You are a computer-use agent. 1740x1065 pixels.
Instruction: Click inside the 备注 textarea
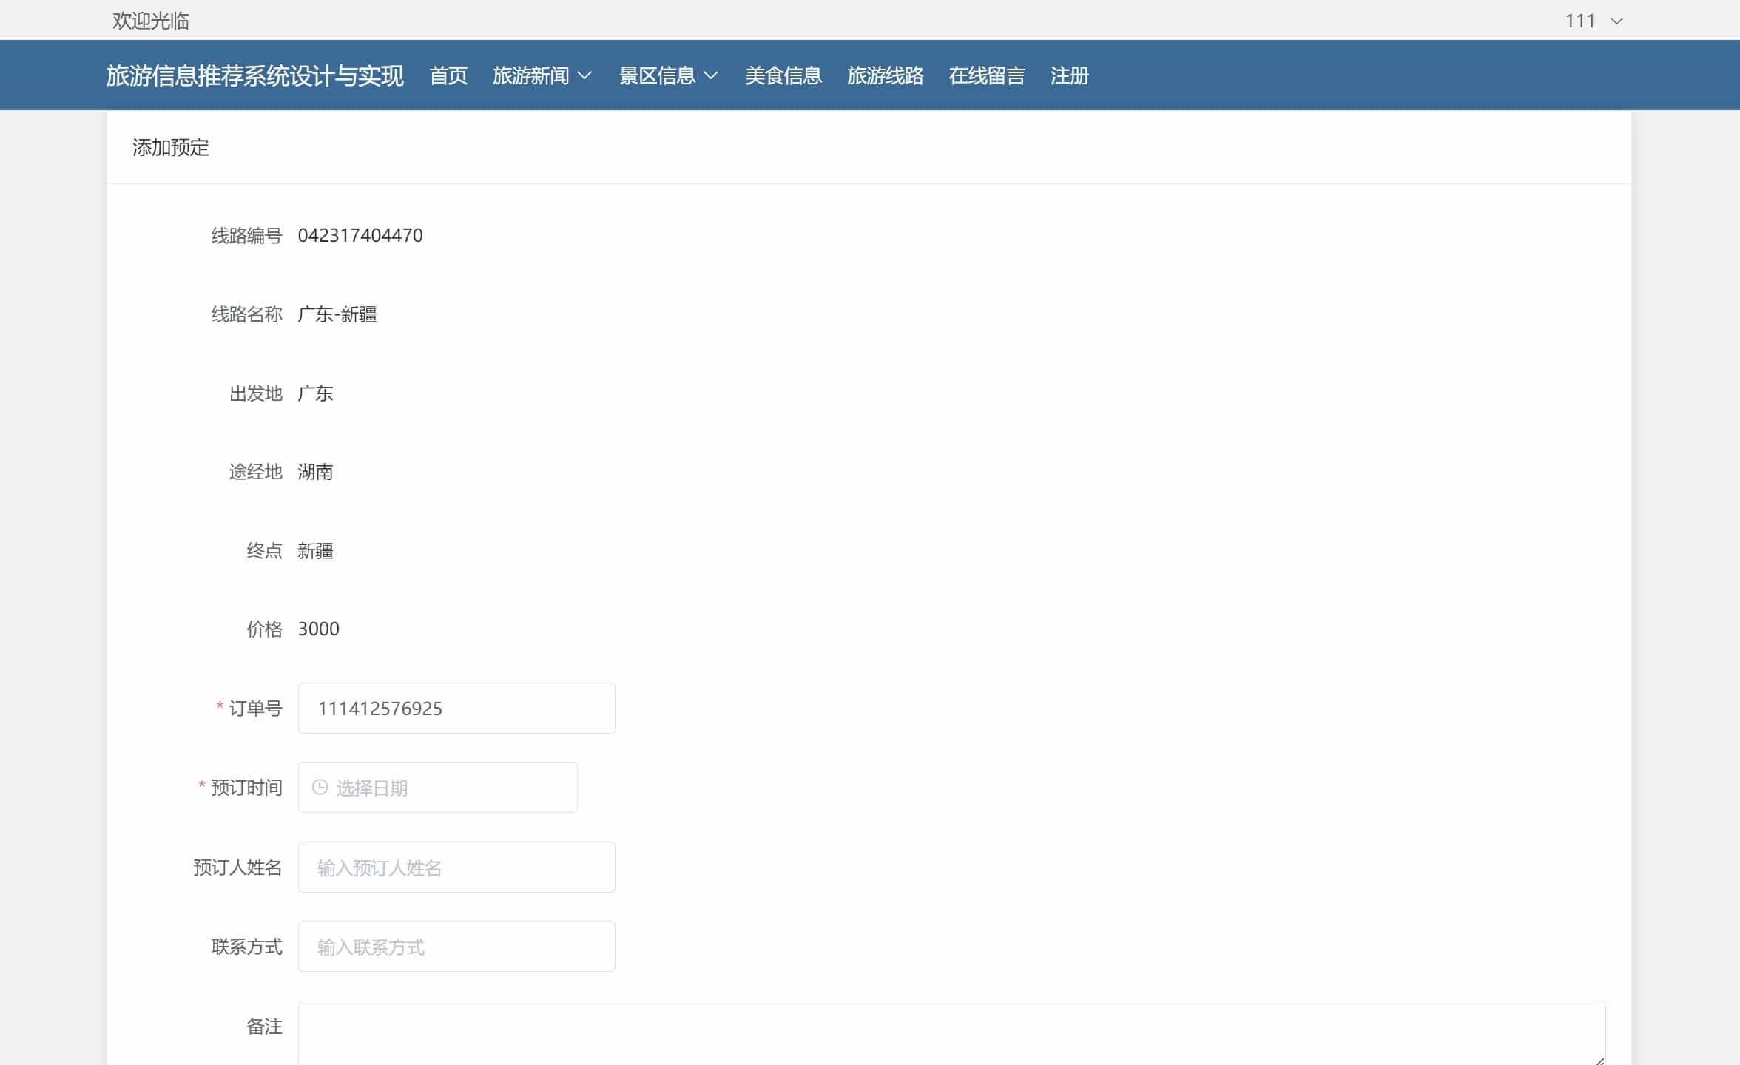[951, 1033]
